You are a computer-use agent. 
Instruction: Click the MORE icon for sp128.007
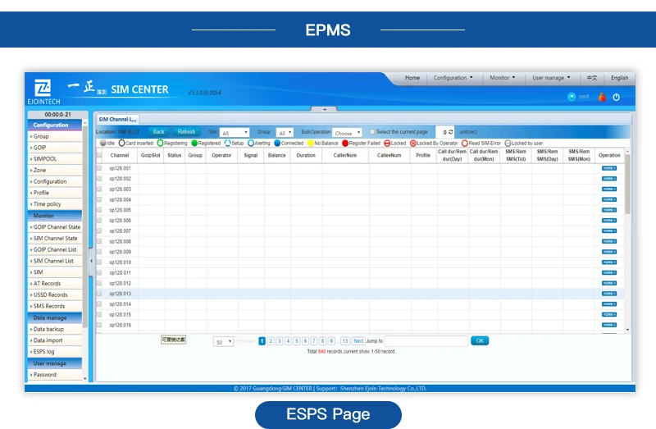[x=609, y=231]
